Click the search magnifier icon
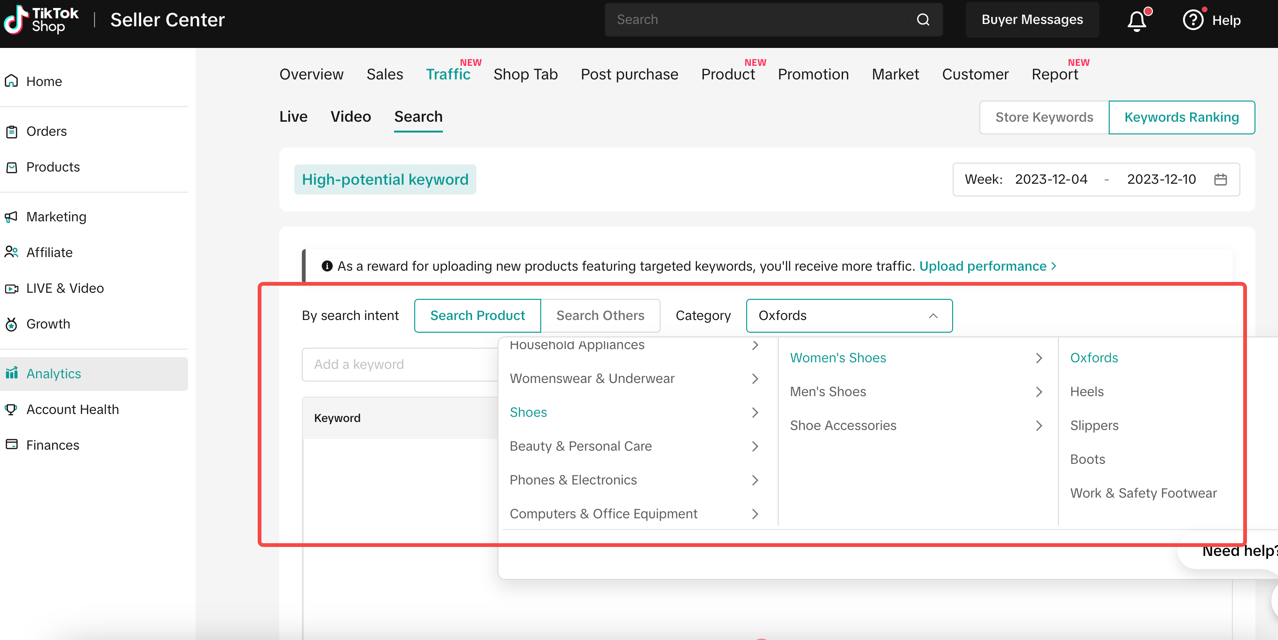Screen dimensions: 1278x640 (923, 20)
